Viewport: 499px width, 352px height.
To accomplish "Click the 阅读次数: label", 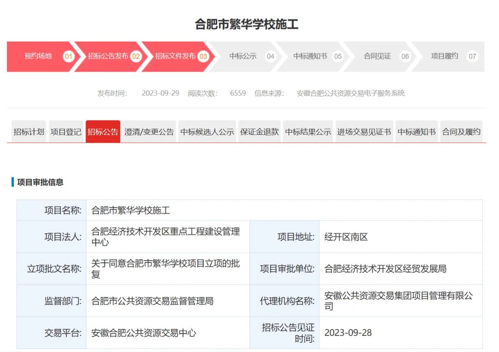I will 202,93.
